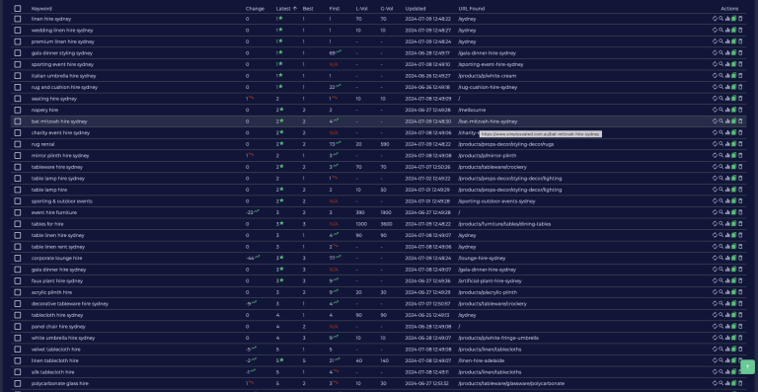Sort by the Updated column header

[x=416, y=8]
